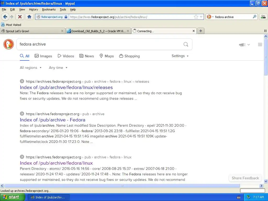The width and height of the screenshot is (268, 201).
Task: Click the favicon beside archive.fedoraproject.org pub archive
Action: 22,114
